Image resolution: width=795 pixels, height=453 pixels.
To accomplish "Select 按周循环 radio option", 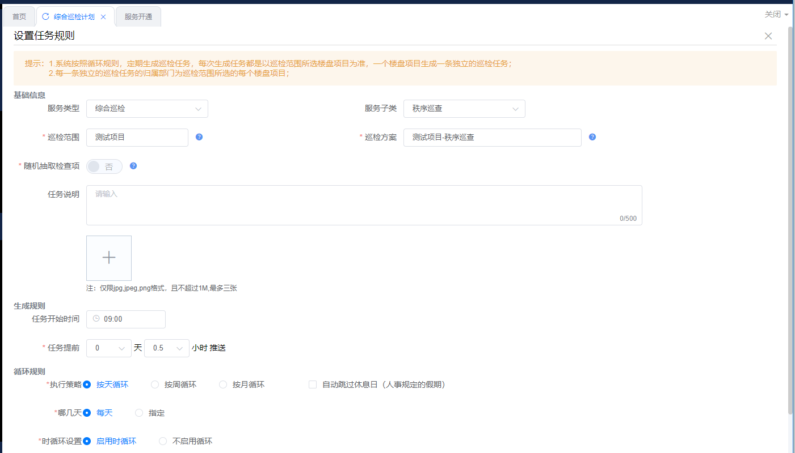I will pyautogui.click(x=155, y=384).
